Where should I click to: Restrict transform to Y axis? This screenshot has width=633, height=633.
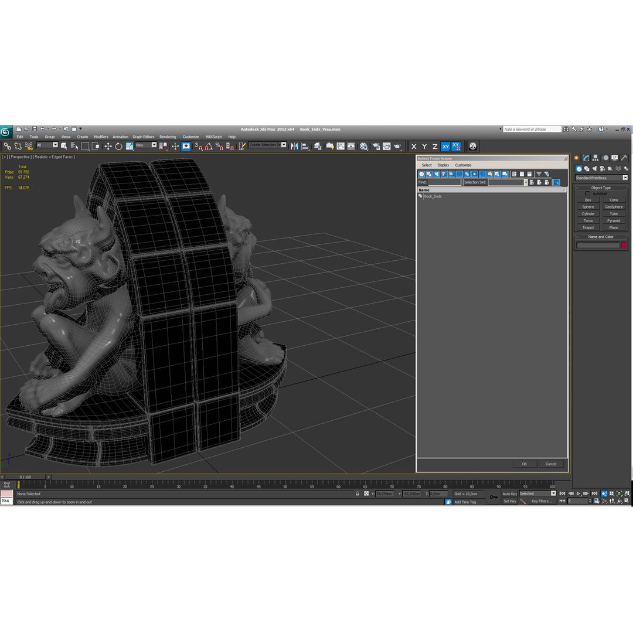424,147
